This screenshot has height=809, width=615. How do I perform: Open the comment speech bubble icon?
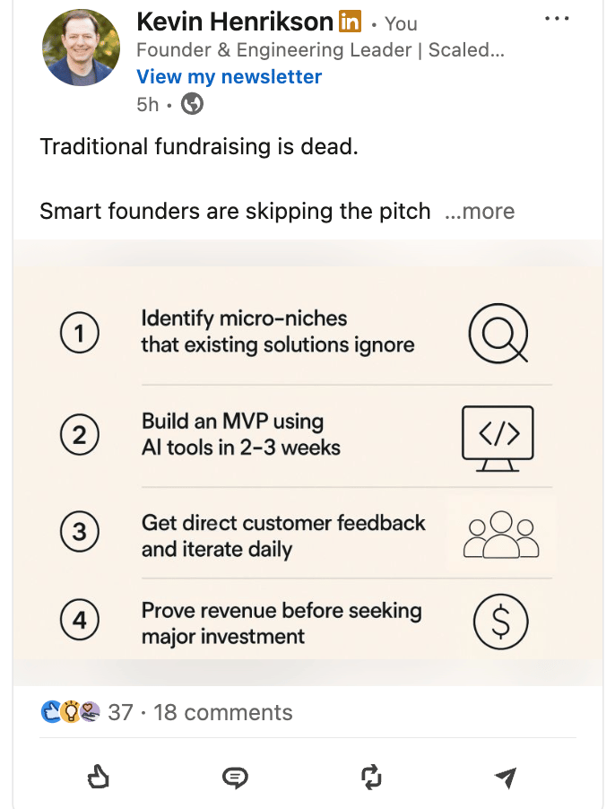(x=235, y=778)
